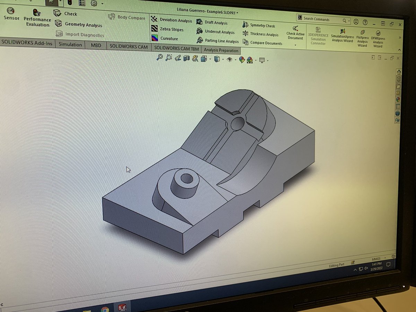Open Appearances task pane tab
416x312 pixels.
point(398,99)
